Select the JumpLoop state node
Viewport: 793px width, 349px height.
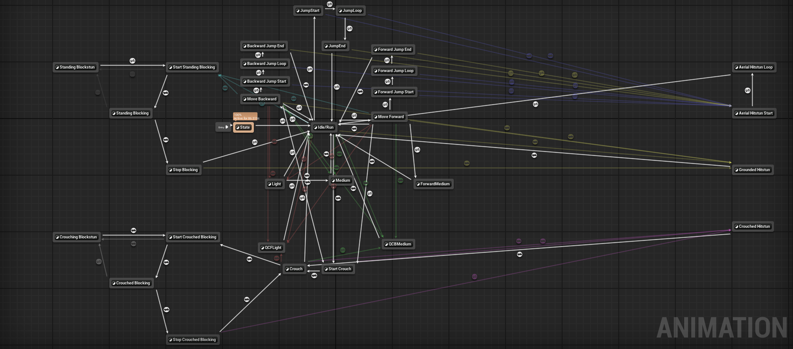pyautogui.click(x=350, y=11)
